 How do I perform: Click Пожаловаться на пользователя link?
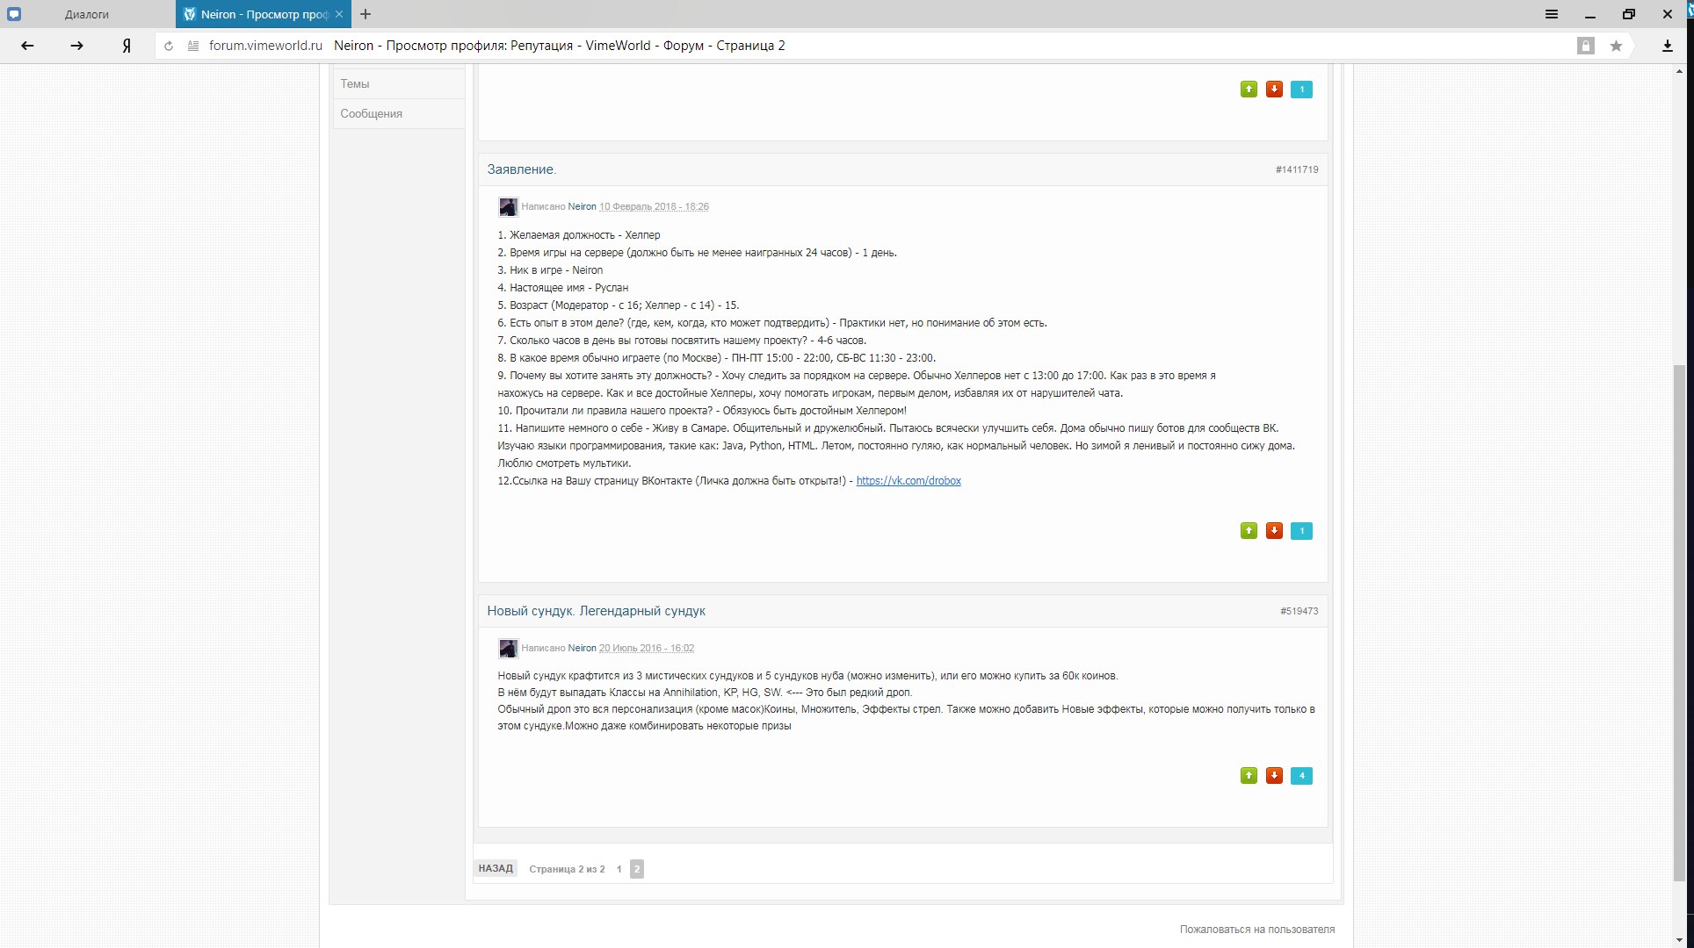[x=1256, y=929]
